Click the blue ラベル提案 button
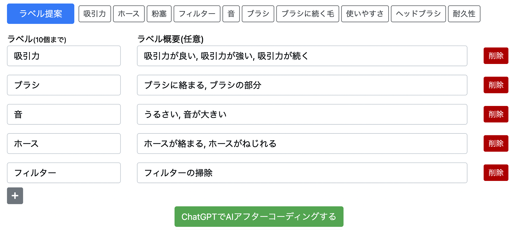 coord(40,14)
